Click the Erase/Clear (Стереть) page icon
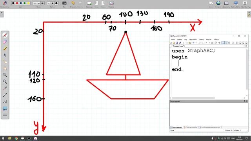Image resolution: width=251 pixels, height=141 pixels. click(x=111, y=3)
